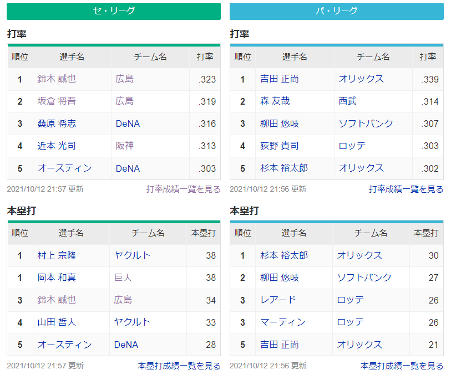Open オースティン in the 28 home runs row
Viewport: 451px width, 375px height.
tap(64, 345)
